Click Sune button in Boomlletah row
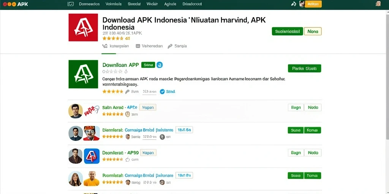Image resolution: width=389 pixels, height=194 pixels. (x=296, y=175)
